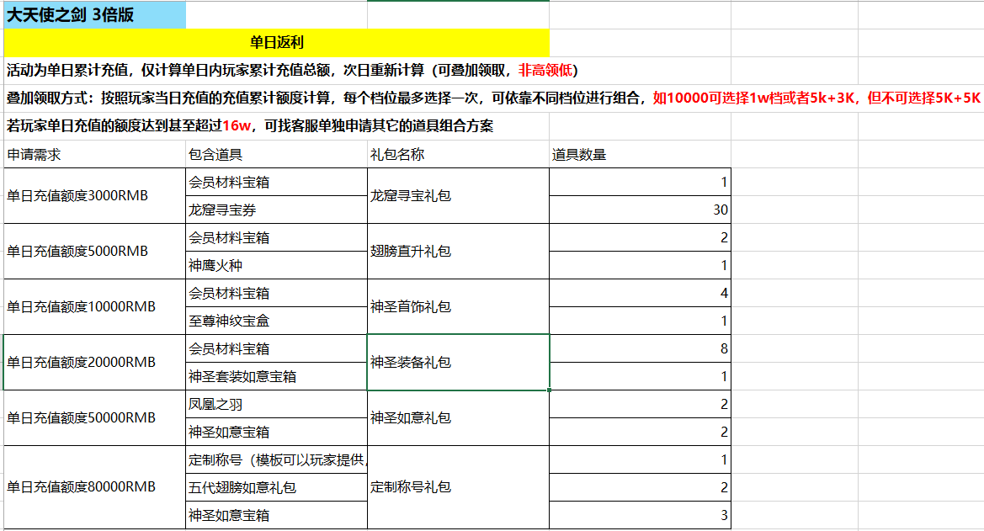
Task: Select quantity 2 in 凤凰之羽 row
Action: [640, 404]
